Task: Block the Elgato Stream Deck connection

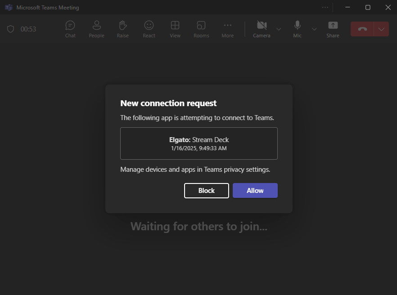Action: (206, 191)
